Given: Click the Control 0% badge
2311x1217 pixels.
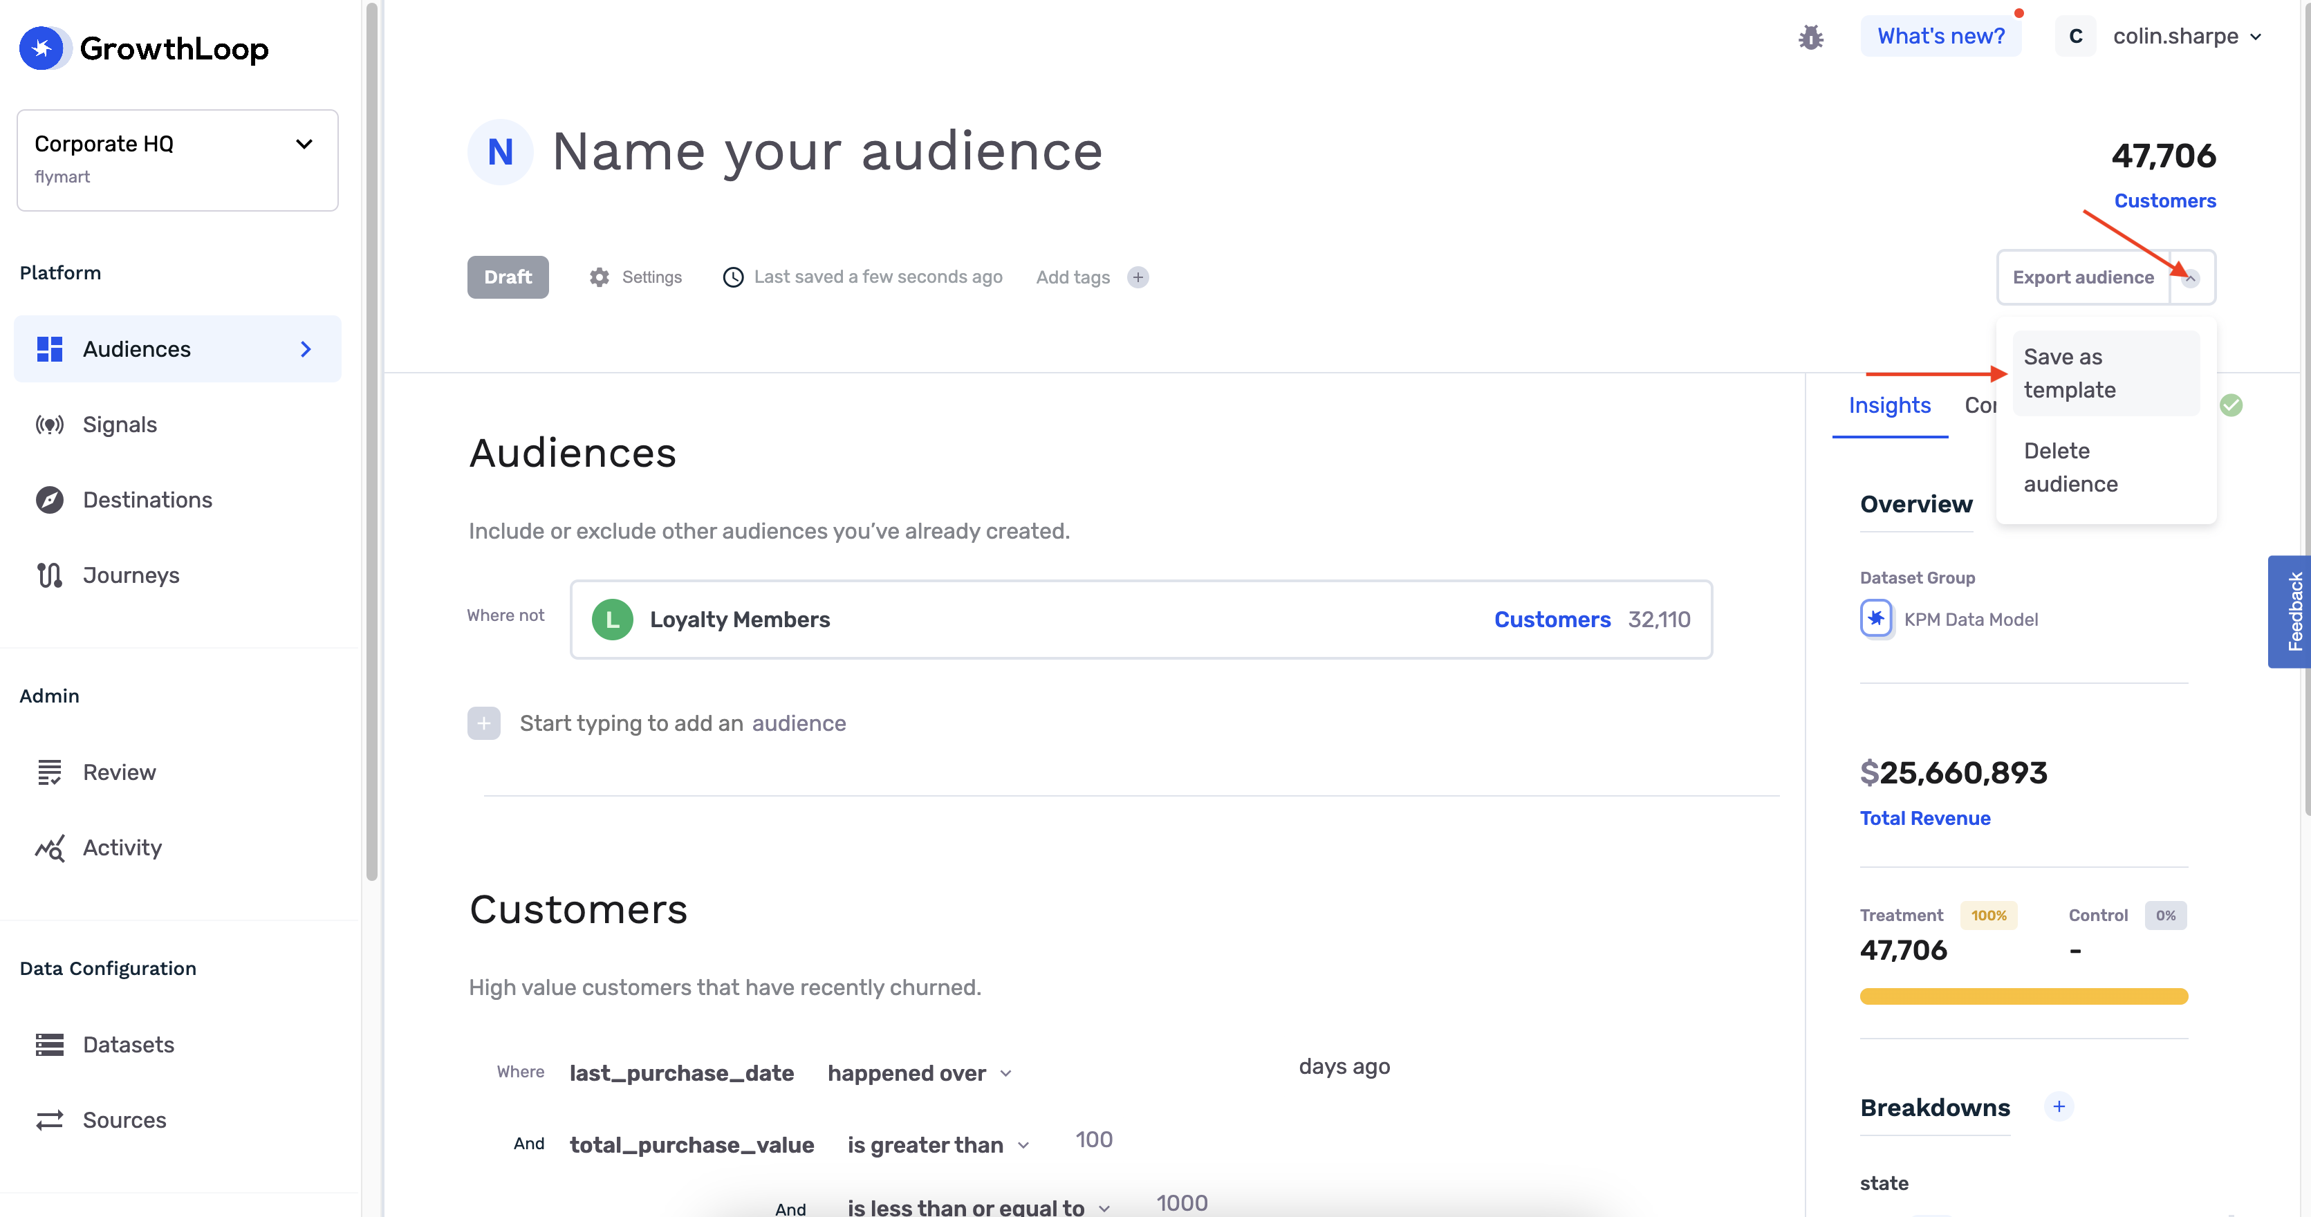Looking at the screenshot, I should [x=2166, y=915].
